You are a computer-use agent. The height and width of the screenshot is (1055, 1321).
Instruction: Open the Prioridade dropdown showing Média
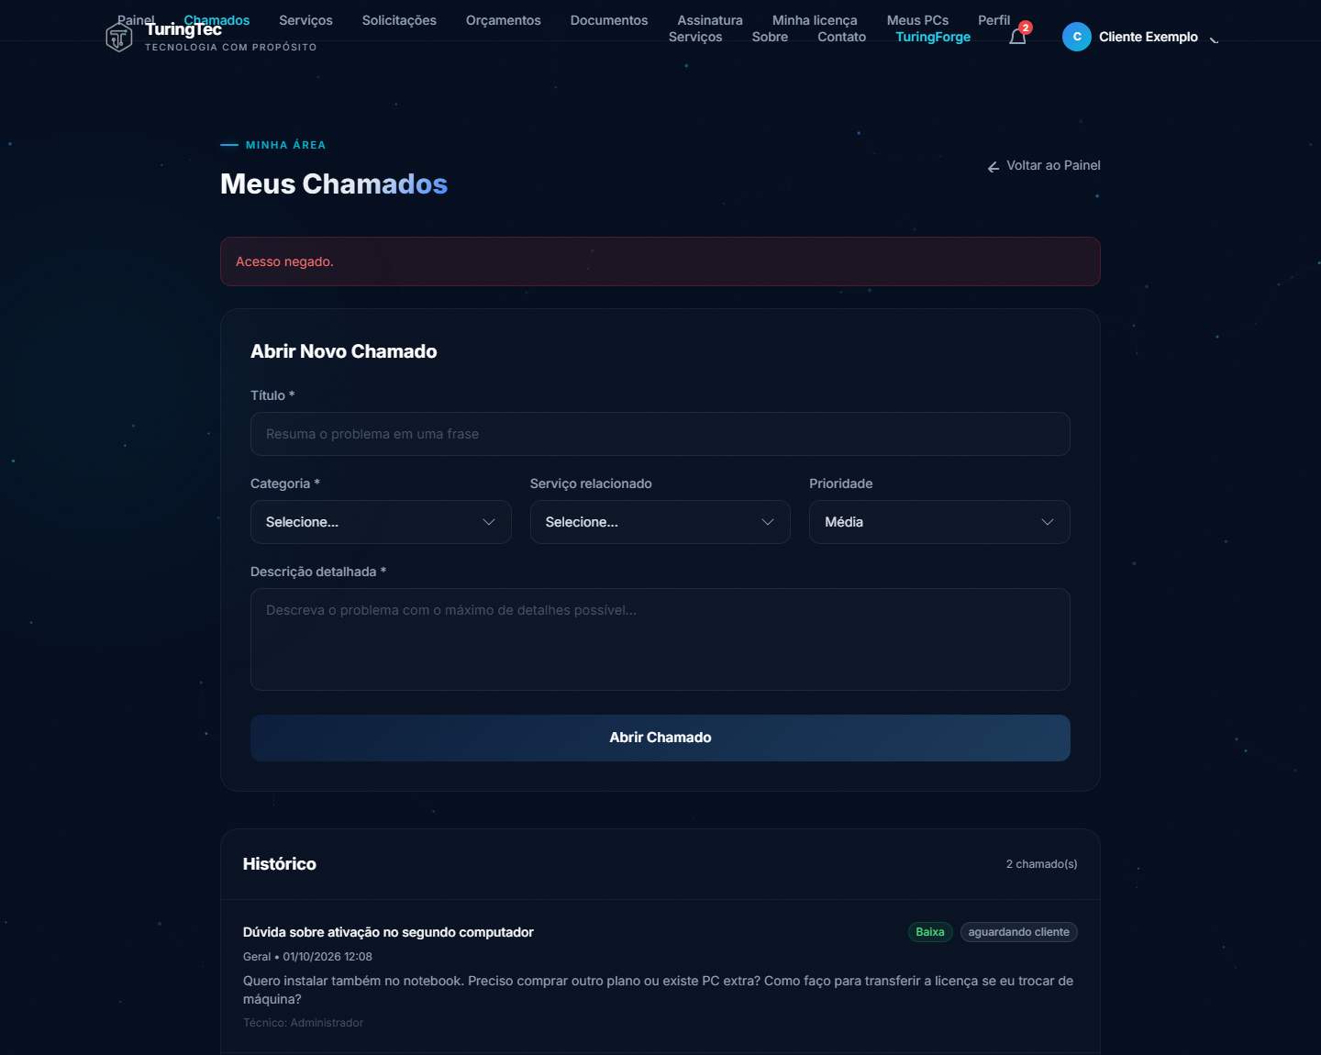point(939,522)
